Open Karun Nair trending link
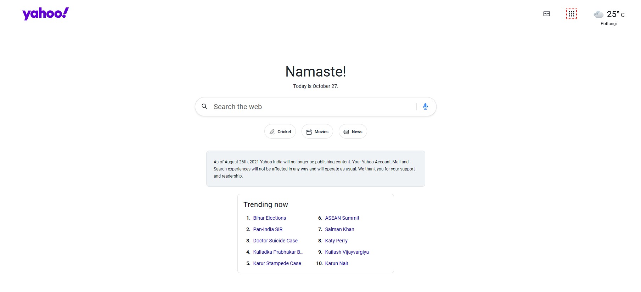Screen dimensions: 641x292 [336, 263]
